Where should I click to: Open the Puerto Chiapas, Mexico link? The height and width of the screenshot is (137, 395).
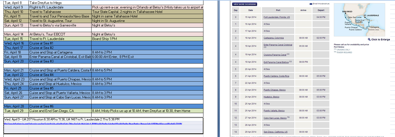(274, 90)
